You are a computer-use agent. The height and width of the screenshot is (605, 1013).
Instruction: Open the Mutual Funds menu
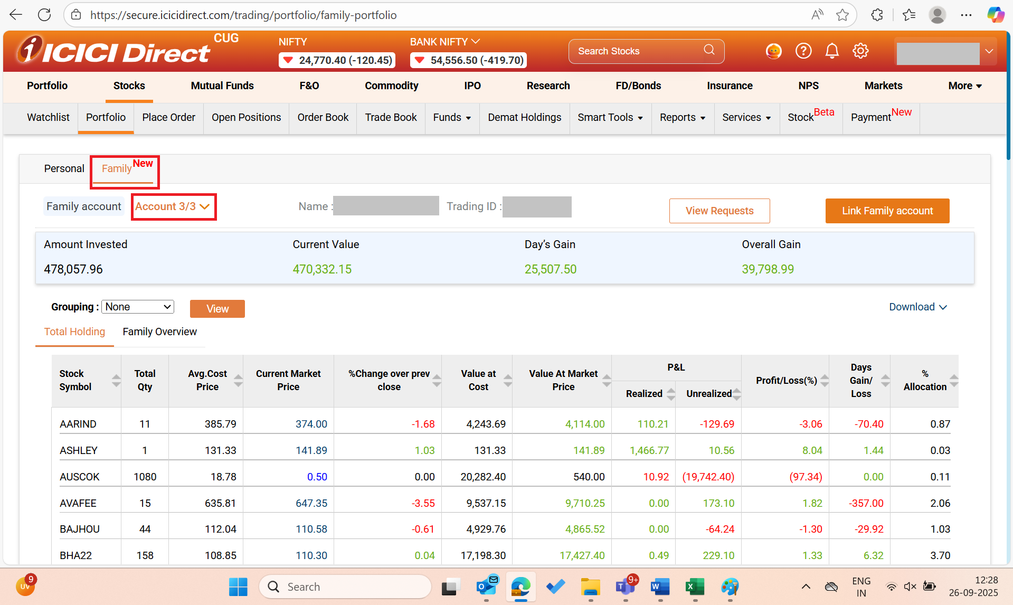[222, 86]
